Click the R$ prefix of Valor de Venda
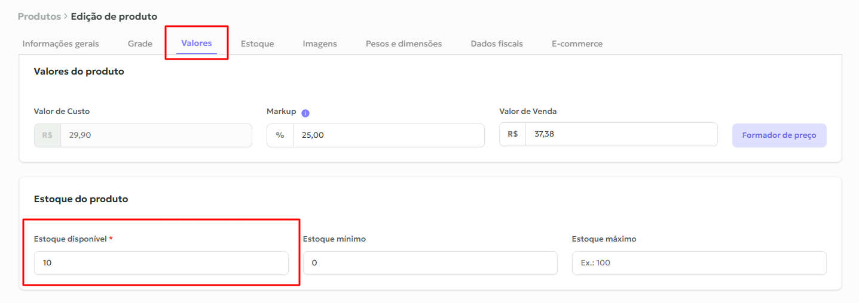Screen dimensions: 859x303 click(x=512, y=134)
